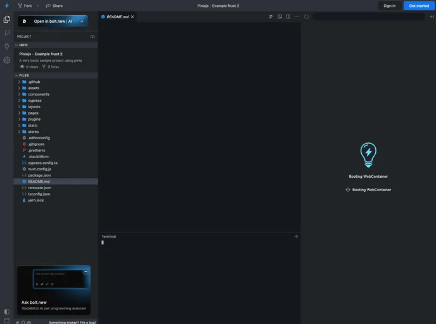Expand the layouts folder

(x=56, y=106)
